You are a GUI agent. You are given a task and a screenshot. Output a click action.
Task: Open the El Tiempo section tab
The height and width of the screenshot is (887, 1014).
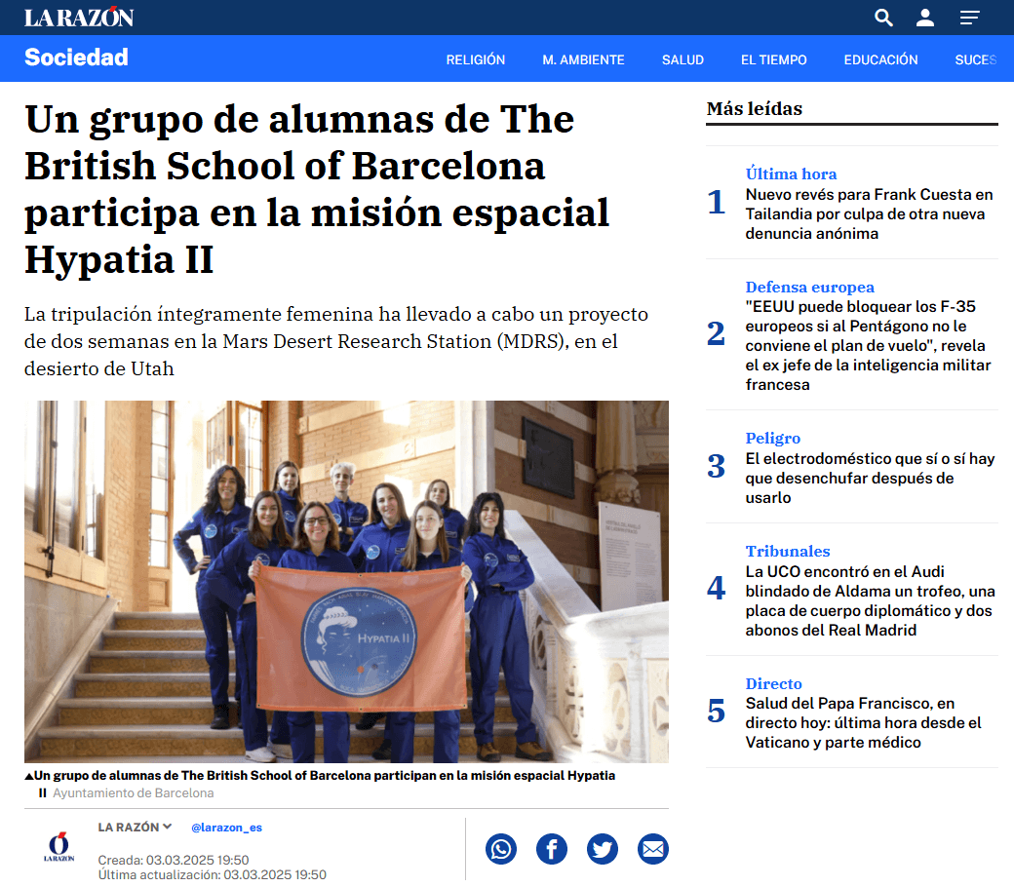pos(773,59)
